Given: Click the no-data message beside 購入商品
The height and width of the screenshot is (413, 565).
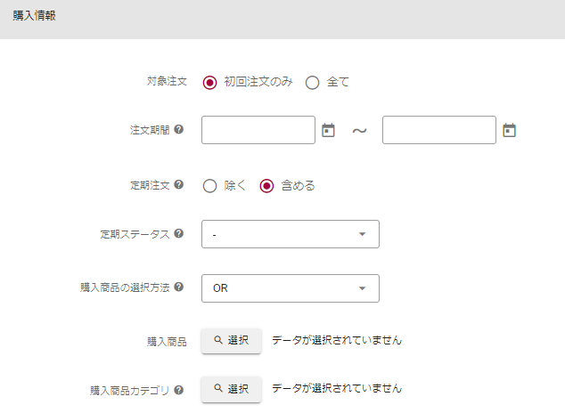Looking at the screenshot, I should pos(337,340).
